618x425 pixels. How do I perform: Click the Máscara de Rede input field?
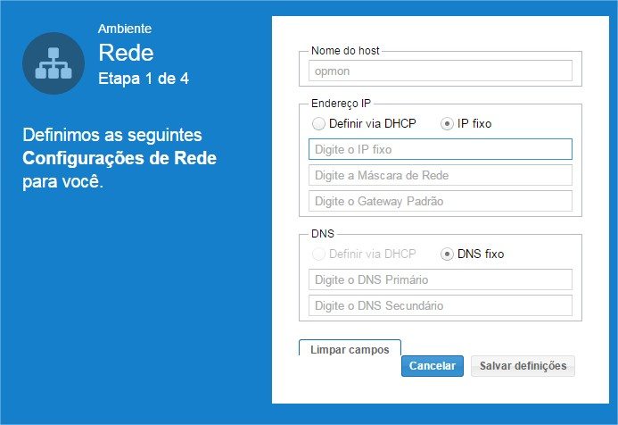point(440,175)
